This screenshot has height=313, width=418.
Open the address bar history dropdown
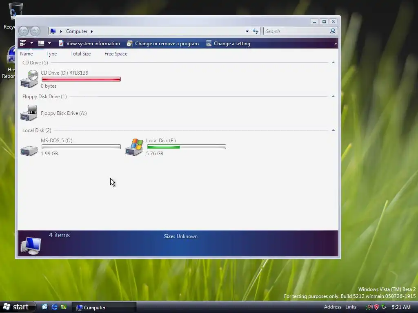click(247, 31)
